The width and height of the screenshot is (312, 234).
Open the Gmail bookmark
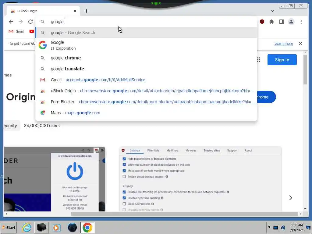tap(16, 31)
